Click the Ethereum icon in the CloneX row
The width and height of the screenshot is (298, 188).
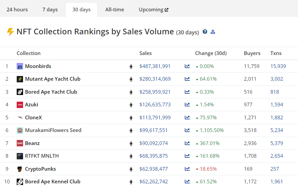(x=131, y=118)
